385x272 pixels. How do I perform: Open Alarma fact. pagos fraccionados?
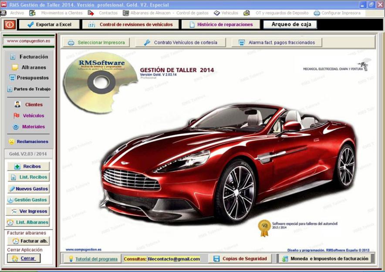pos(277,42)
